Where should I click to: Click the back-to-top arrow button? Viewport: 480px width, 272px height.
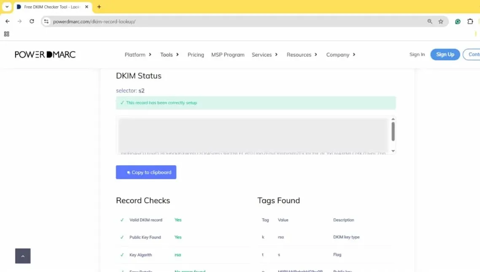22,256
